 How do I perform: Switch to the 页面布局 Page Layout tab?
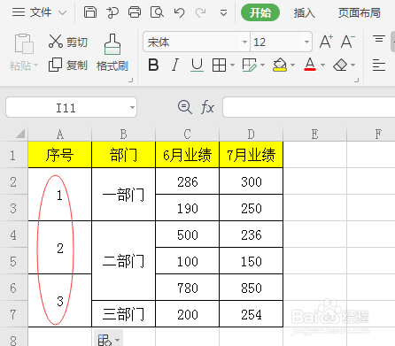point(360,13)
